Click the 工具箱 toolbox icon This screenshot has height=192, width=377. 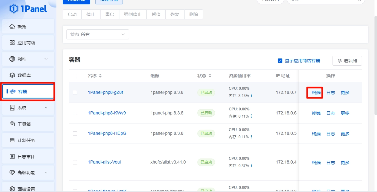[x=12, y=124]
